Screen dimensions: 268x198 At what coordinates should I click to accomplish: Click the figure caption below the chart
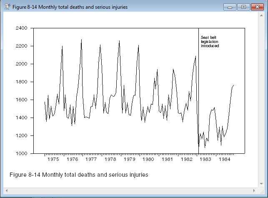pyautogui.click(x=78, y=174)
